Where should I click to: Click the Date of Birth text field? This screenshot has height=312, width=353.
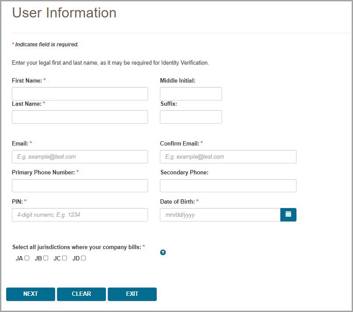point(220,215)
